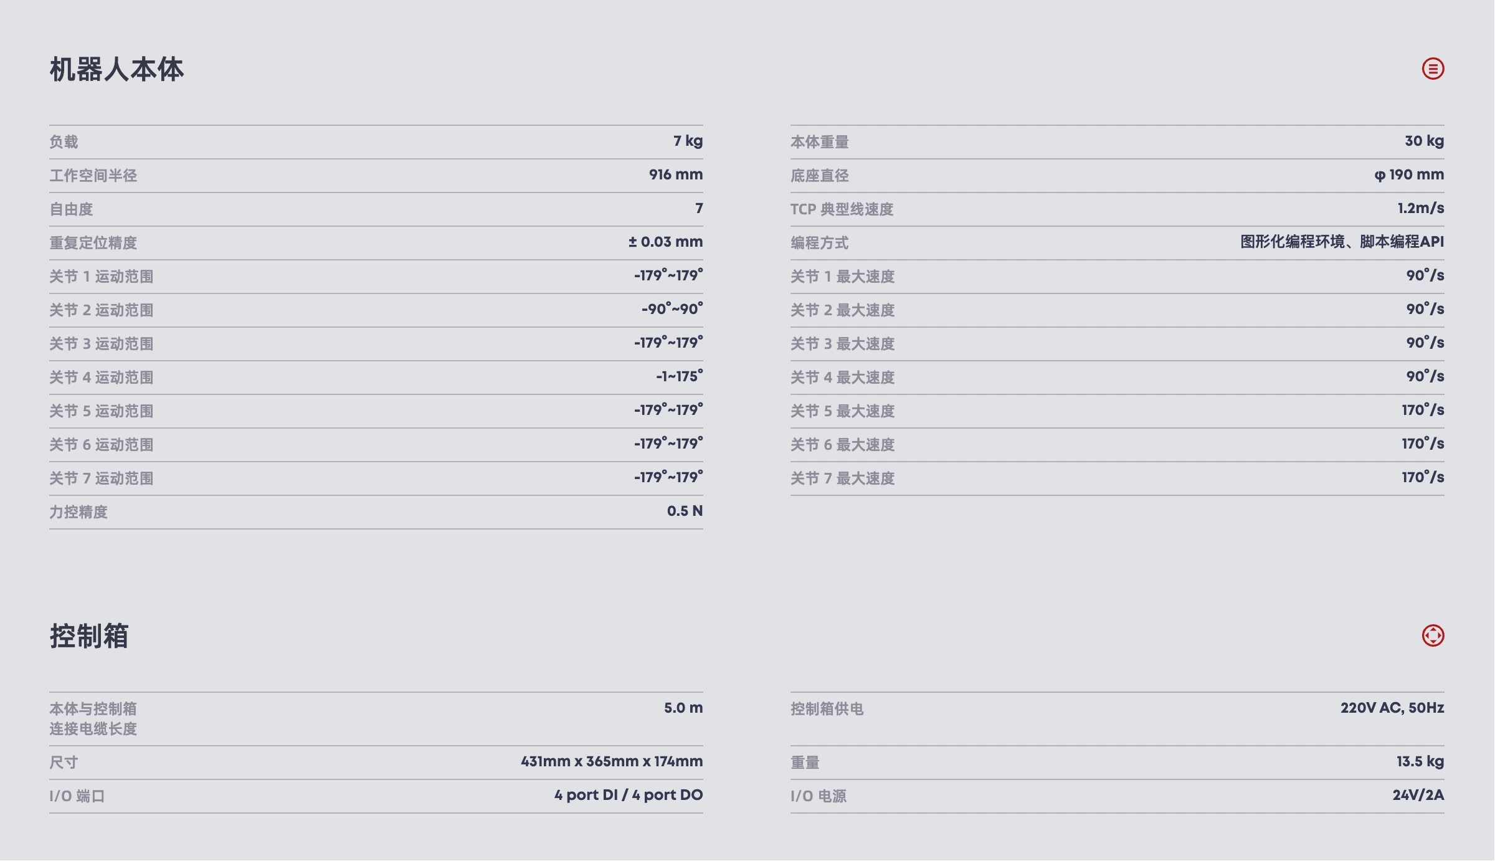Screen dimensions: 1495x861
Task: Click the 关节 5 最大速度 label
Action: (x=842, y=411)
